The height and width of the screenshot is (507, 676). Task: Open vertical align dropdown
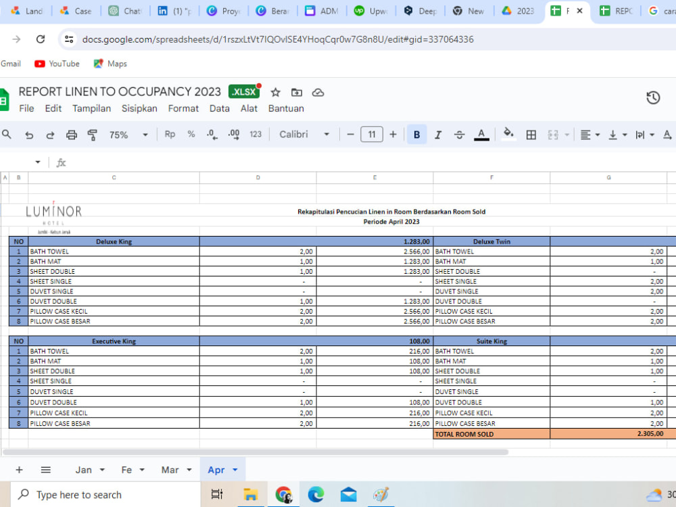coord(617,135)
